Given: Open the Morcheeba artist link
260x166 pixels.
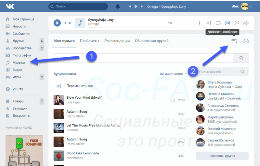Looking at the screenshot, I should (x=75, y=158).
